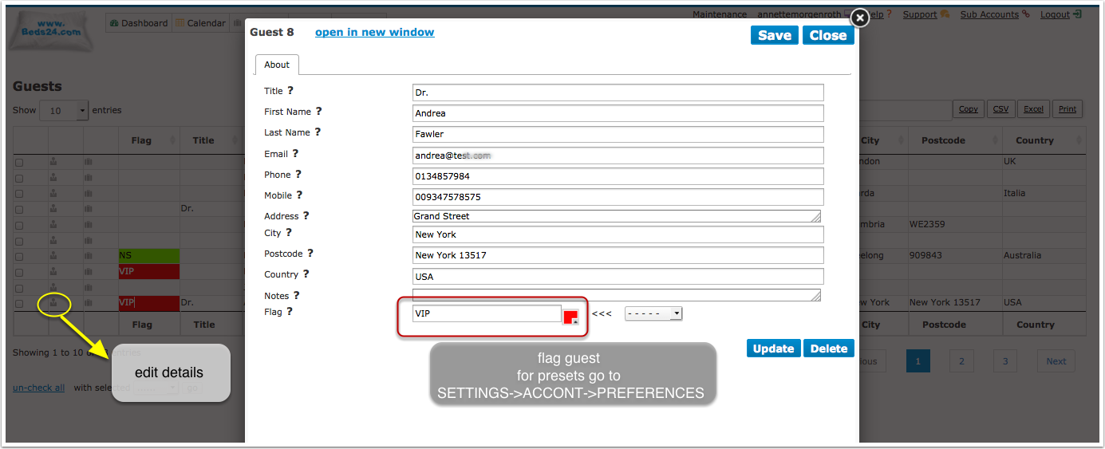Click the Logout door icon
The width and height of the screenshot is (1105, 449).
point(1077,14)
